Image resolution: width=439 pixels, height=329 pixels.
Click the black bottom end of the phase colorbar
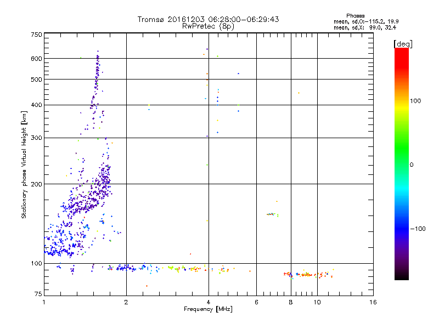(402, 276)
